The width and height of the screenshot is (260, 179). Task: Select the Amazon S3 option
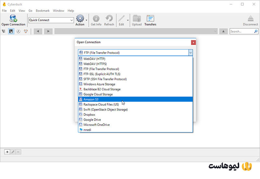[x=135, y=99]
